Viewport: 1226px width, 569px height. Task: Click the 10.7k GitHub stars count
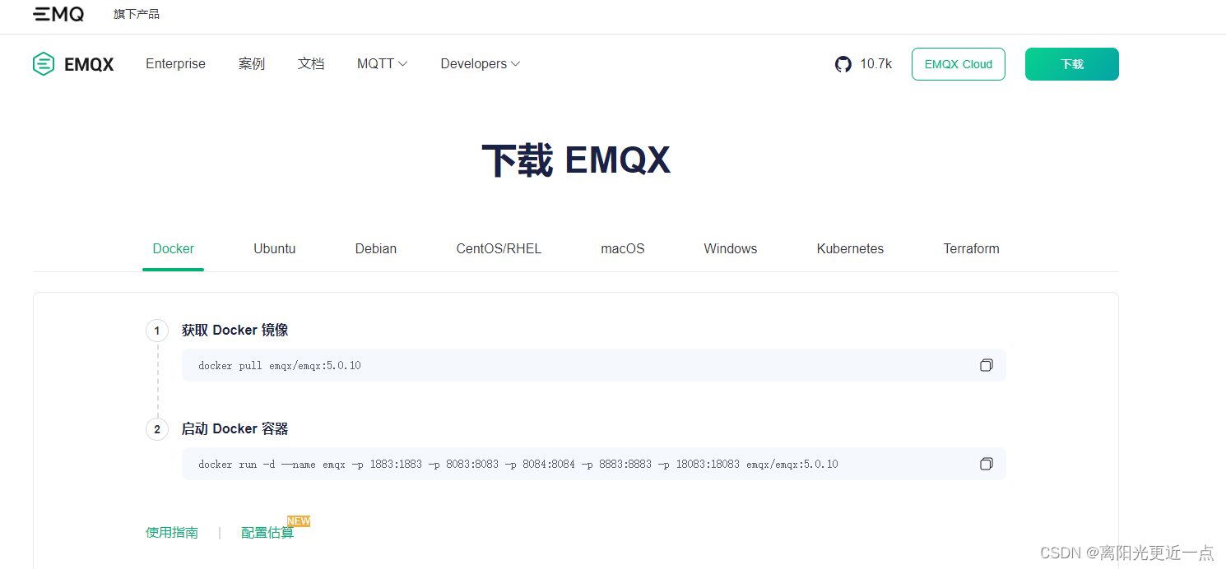(x=876, y=64)
